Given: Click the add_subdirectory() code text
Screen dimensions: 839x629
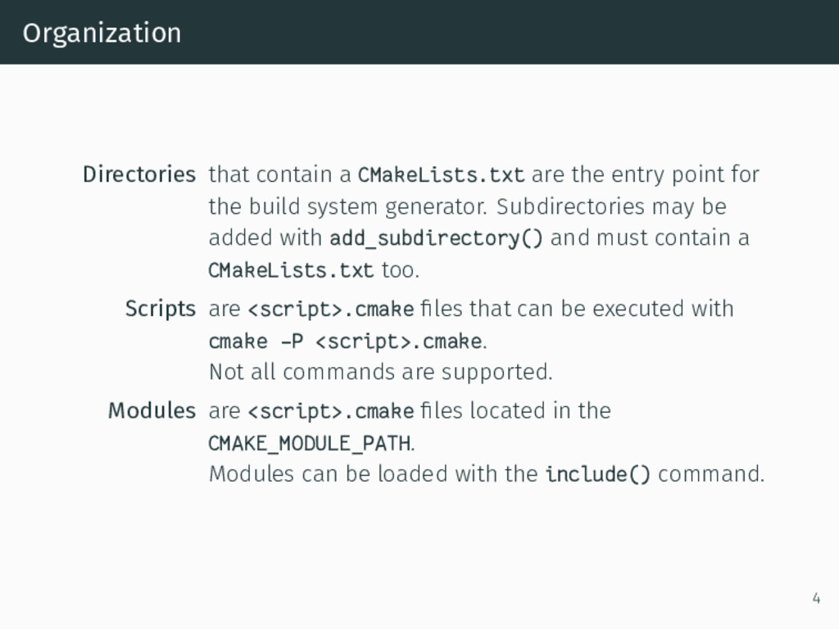Looking at the screenshot, I should click(436, 238).
